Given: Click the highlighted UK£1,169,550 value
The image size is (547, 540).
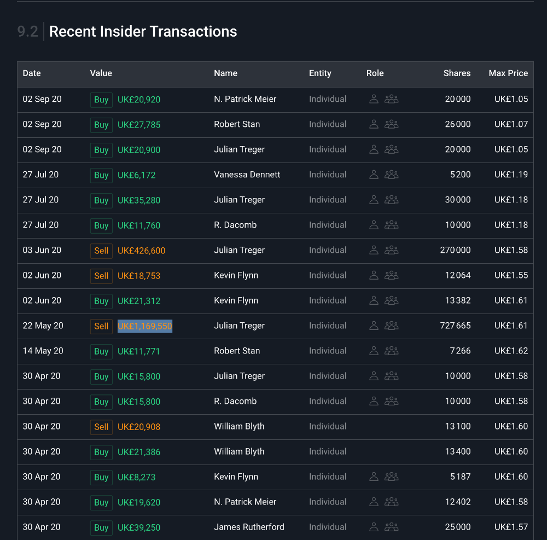Looking at the screenshot, I should [x=145, y=326].
